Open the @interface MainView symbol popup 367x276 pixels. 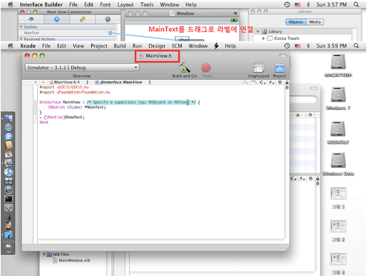123,82
